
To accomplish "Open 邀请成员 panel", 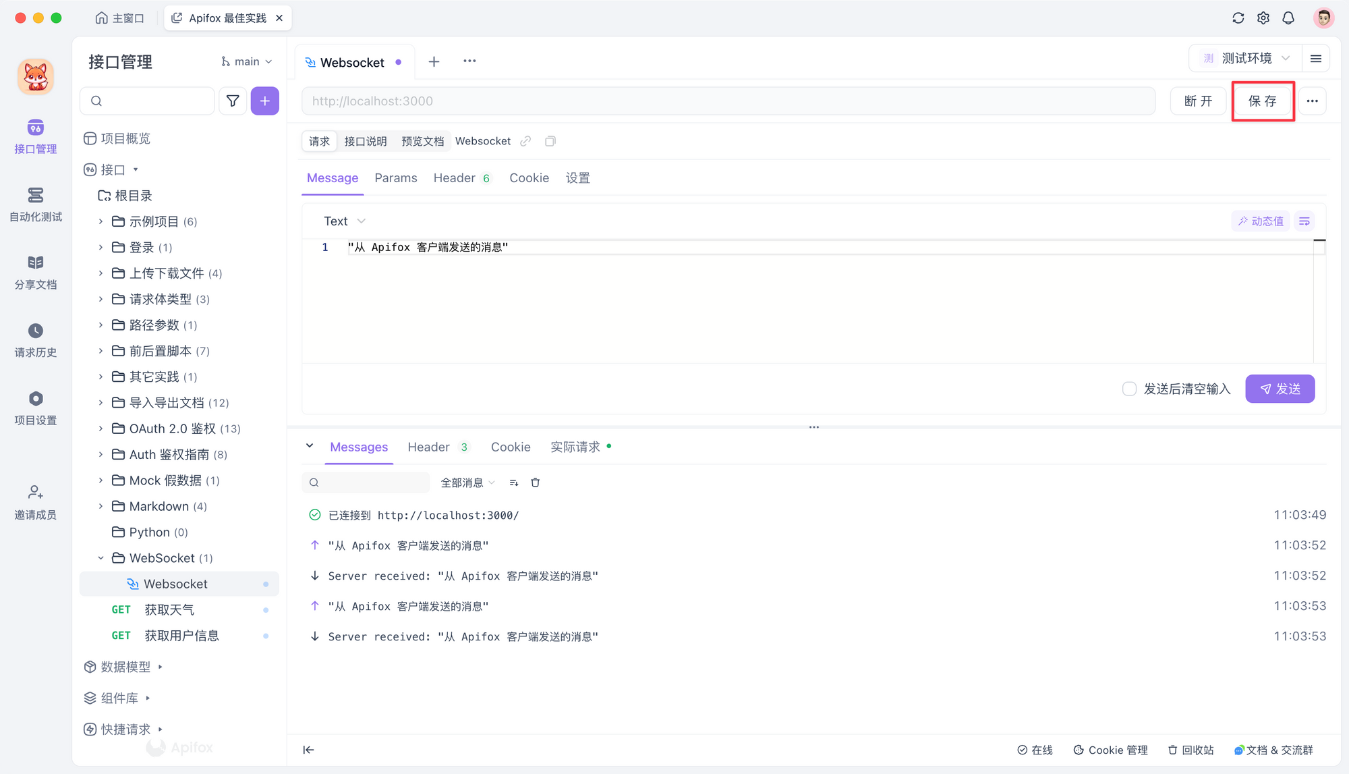I will click(35, 502).
